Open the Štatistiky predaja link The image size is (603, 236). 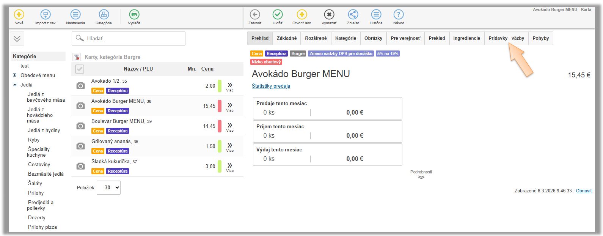(x=271, y=86)
